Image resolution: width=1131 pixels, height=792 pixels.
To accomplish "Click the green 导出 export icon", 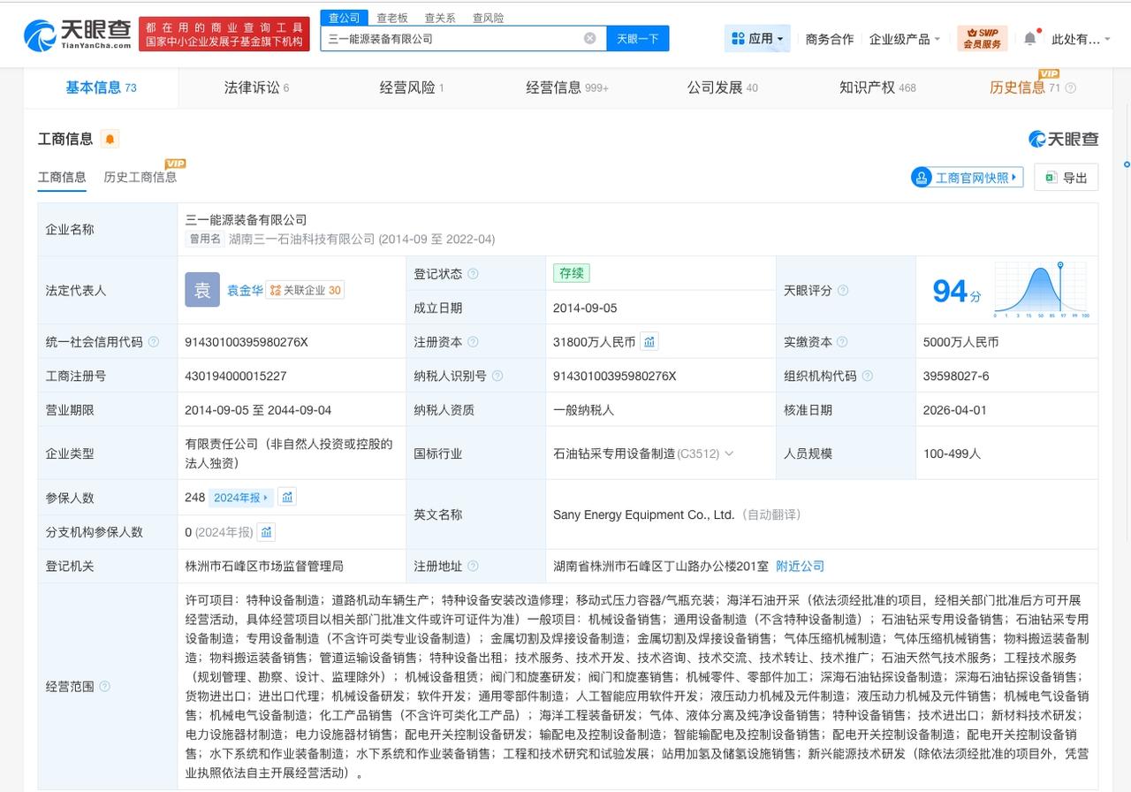I will tap(1051, 177).
